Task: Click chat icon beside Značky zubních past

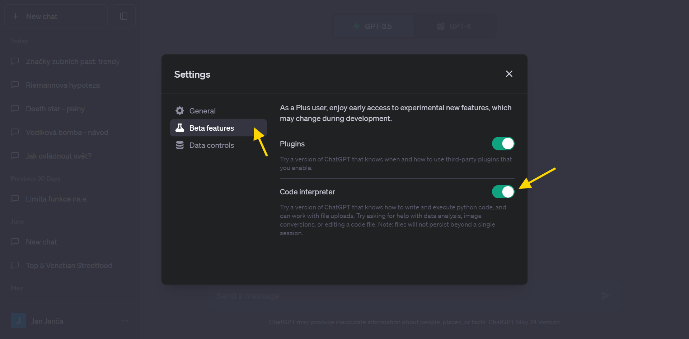Action: pos(15,61)
